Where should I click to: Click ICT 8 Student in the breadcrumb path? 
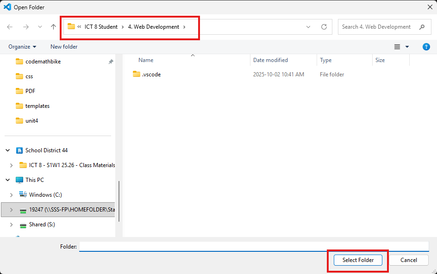click(102, 26)
